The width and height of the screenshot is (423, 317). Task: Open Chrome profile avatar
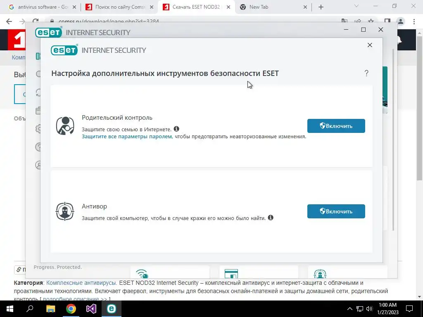pos(401,21)
